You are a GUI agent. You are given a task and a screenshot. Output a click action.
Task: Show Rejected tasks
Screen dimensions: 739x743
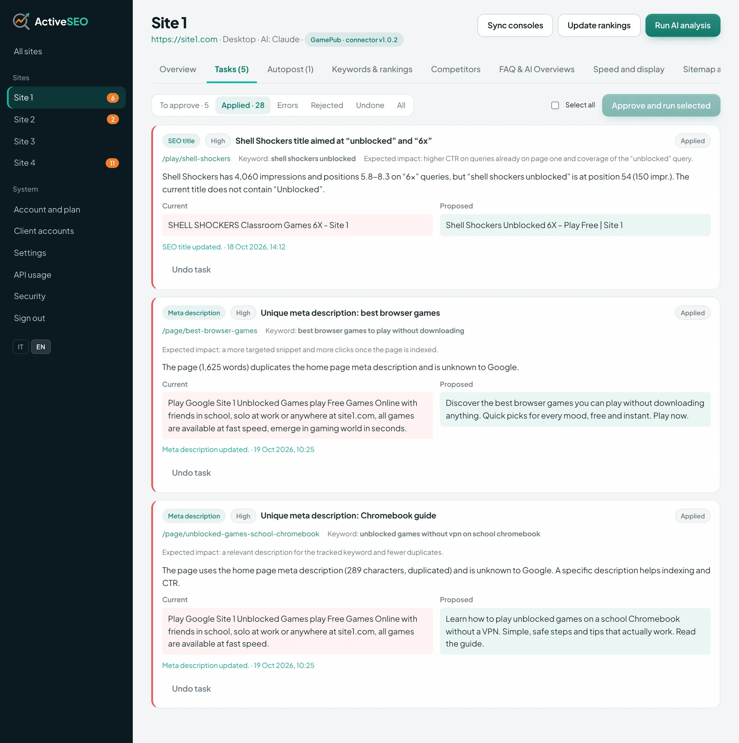[x=327, y=105]
